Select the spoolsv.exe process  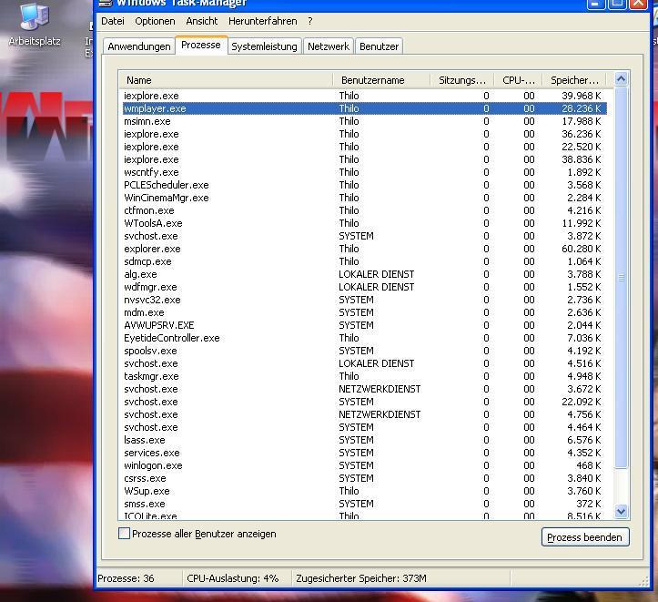pyautogui.click(x=364, y=351)
